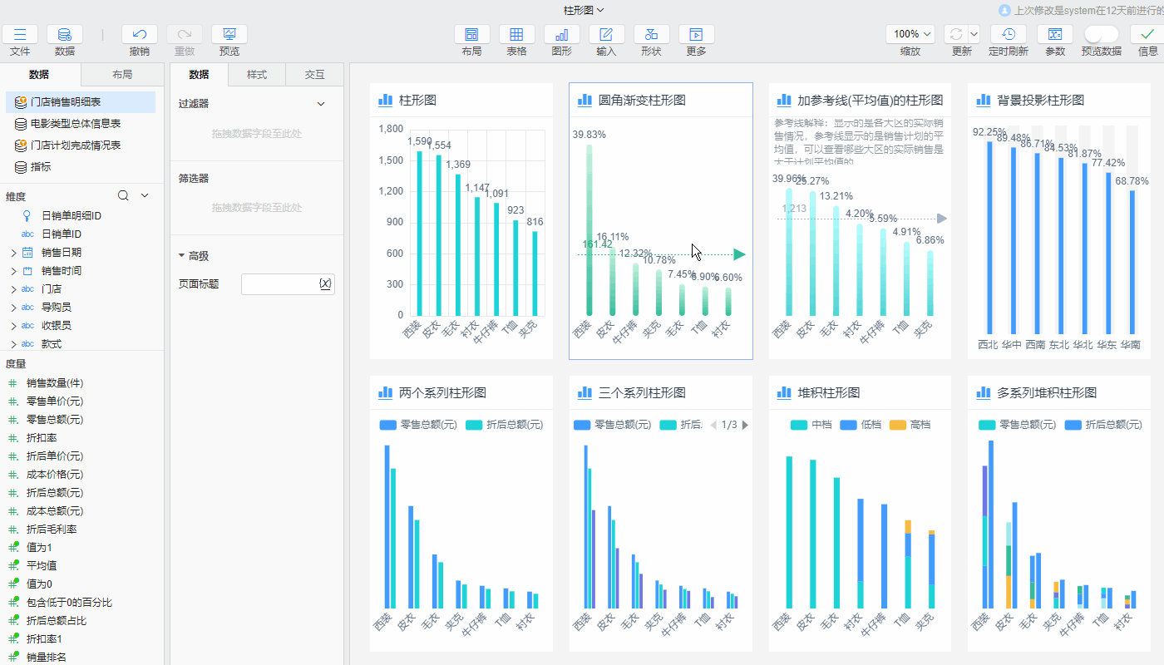
Task: Select the 电影类型总体信息表 dataset
Action: pyautogui.click(x=76, y=124)
